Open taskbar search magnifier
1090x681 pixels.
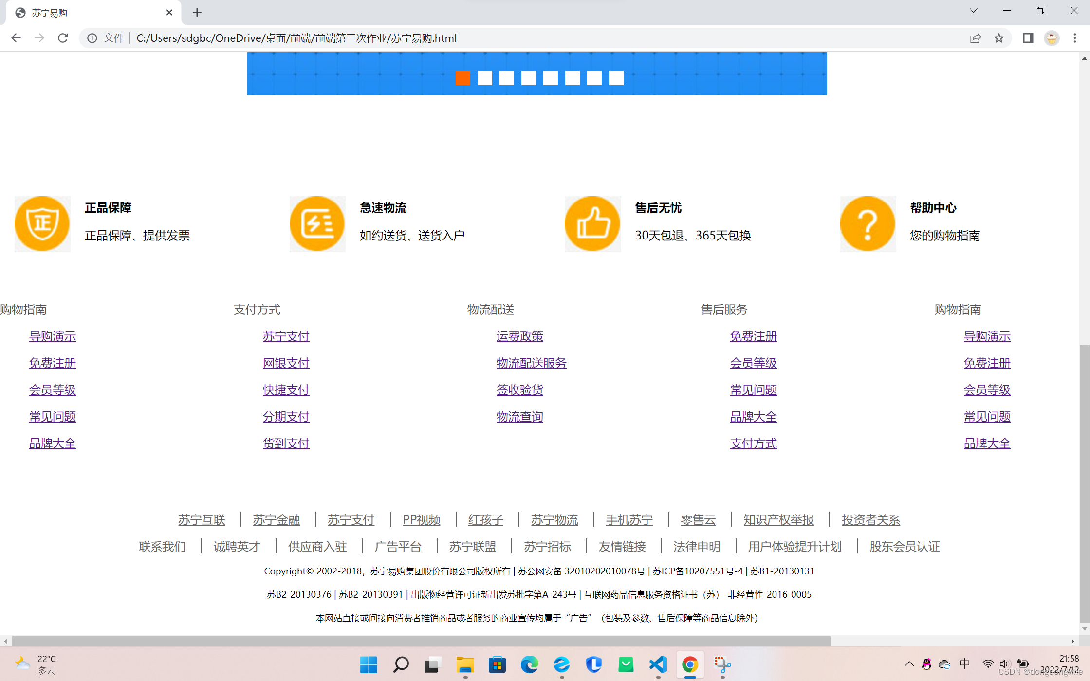(x=401, y=664)
